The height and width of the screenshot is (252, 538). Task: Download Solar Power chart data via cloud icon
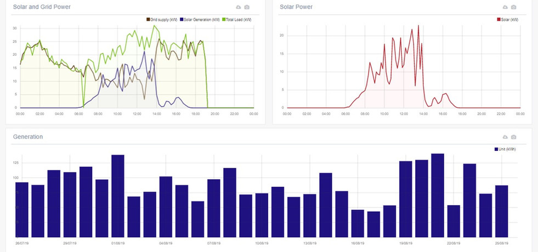point(505,7)
